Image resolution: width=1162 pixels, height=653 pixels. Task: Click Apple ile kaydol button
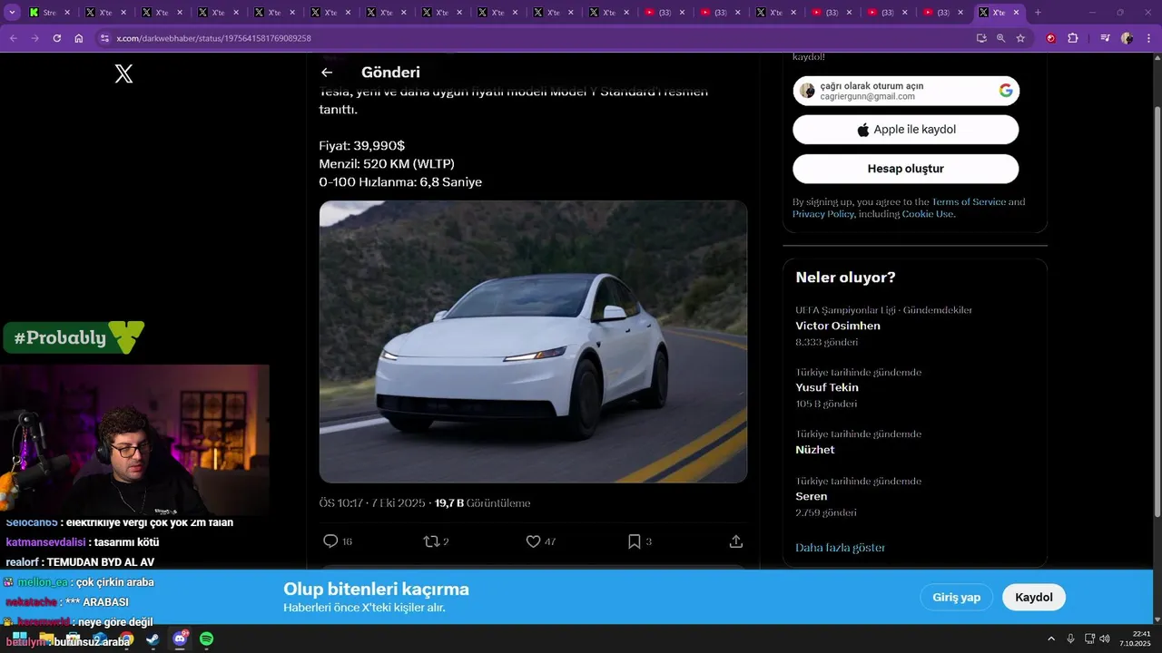[906, 130]
